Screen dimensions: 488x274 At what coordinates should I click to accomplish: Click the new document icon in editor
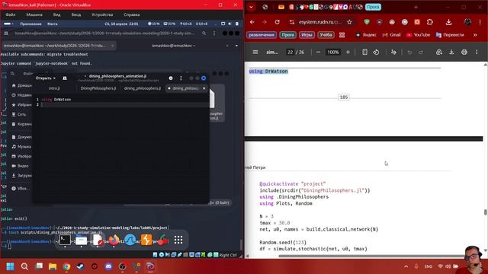tap(65, 78)
